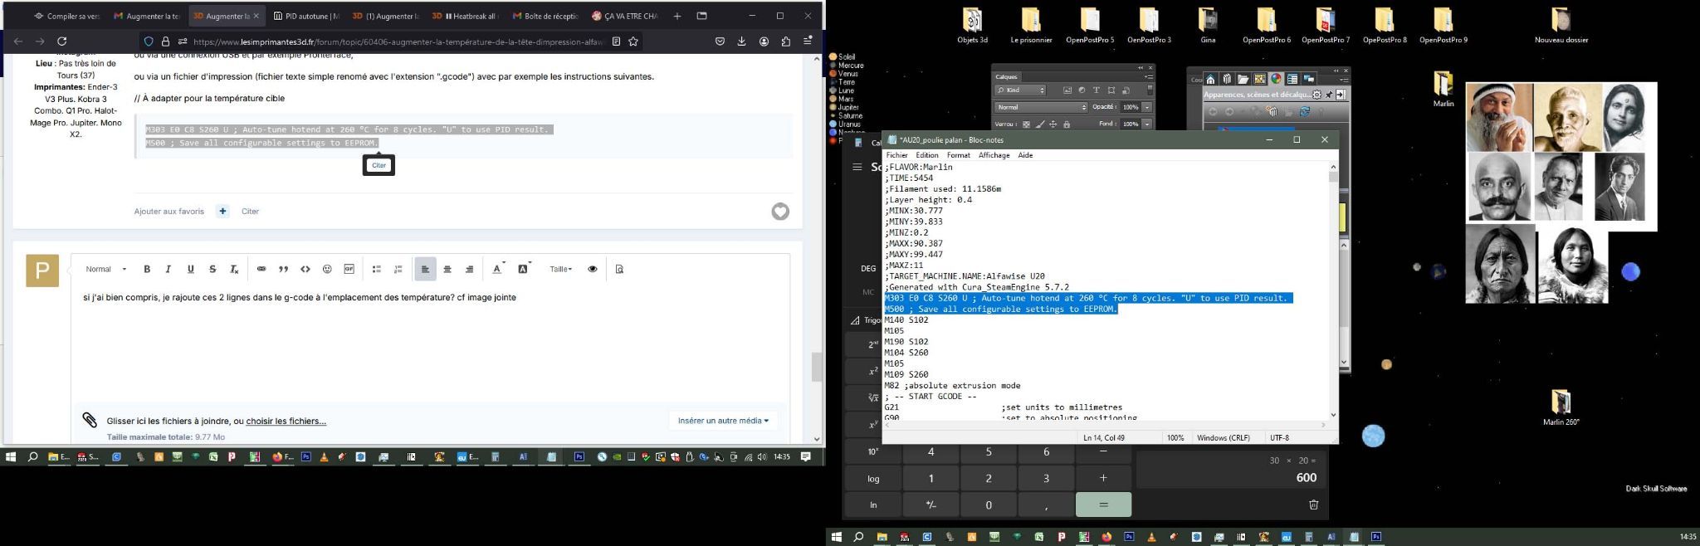Bookmark this page with the star icon
This screenshot has height=546, width=1700.
633,41
